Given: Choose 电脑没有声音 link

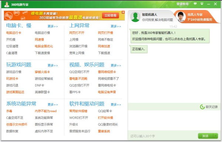Looking at the screenshot, I should (107, 92).
